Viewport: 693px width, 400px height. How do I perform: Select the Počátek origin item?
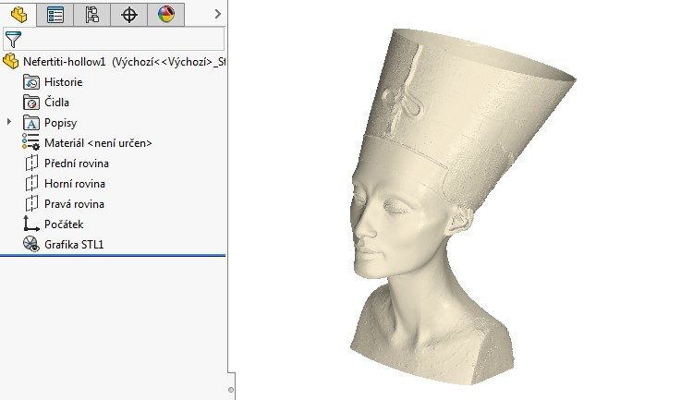[x=64, y=224]
